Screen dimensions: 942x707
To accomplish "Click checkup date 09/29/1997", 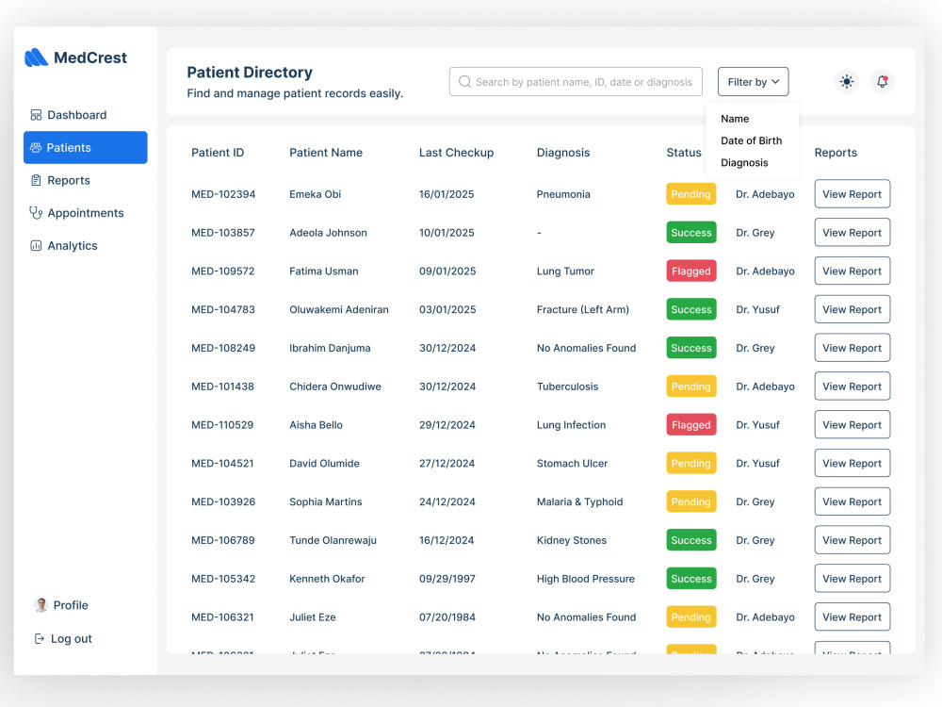I will point(447,579).
